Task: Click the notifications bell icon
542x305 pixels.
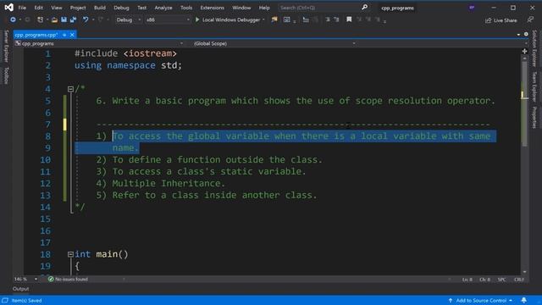Action: coord(524,300)
